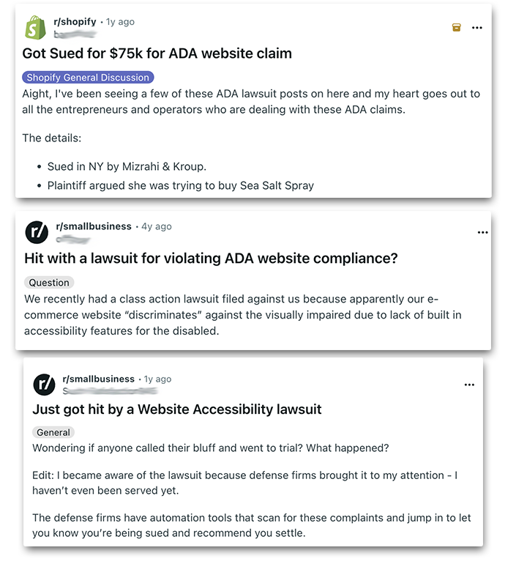Click the blurred username under r/shopify
This screenshot has height=586, width=527.
tap(81, 34)
